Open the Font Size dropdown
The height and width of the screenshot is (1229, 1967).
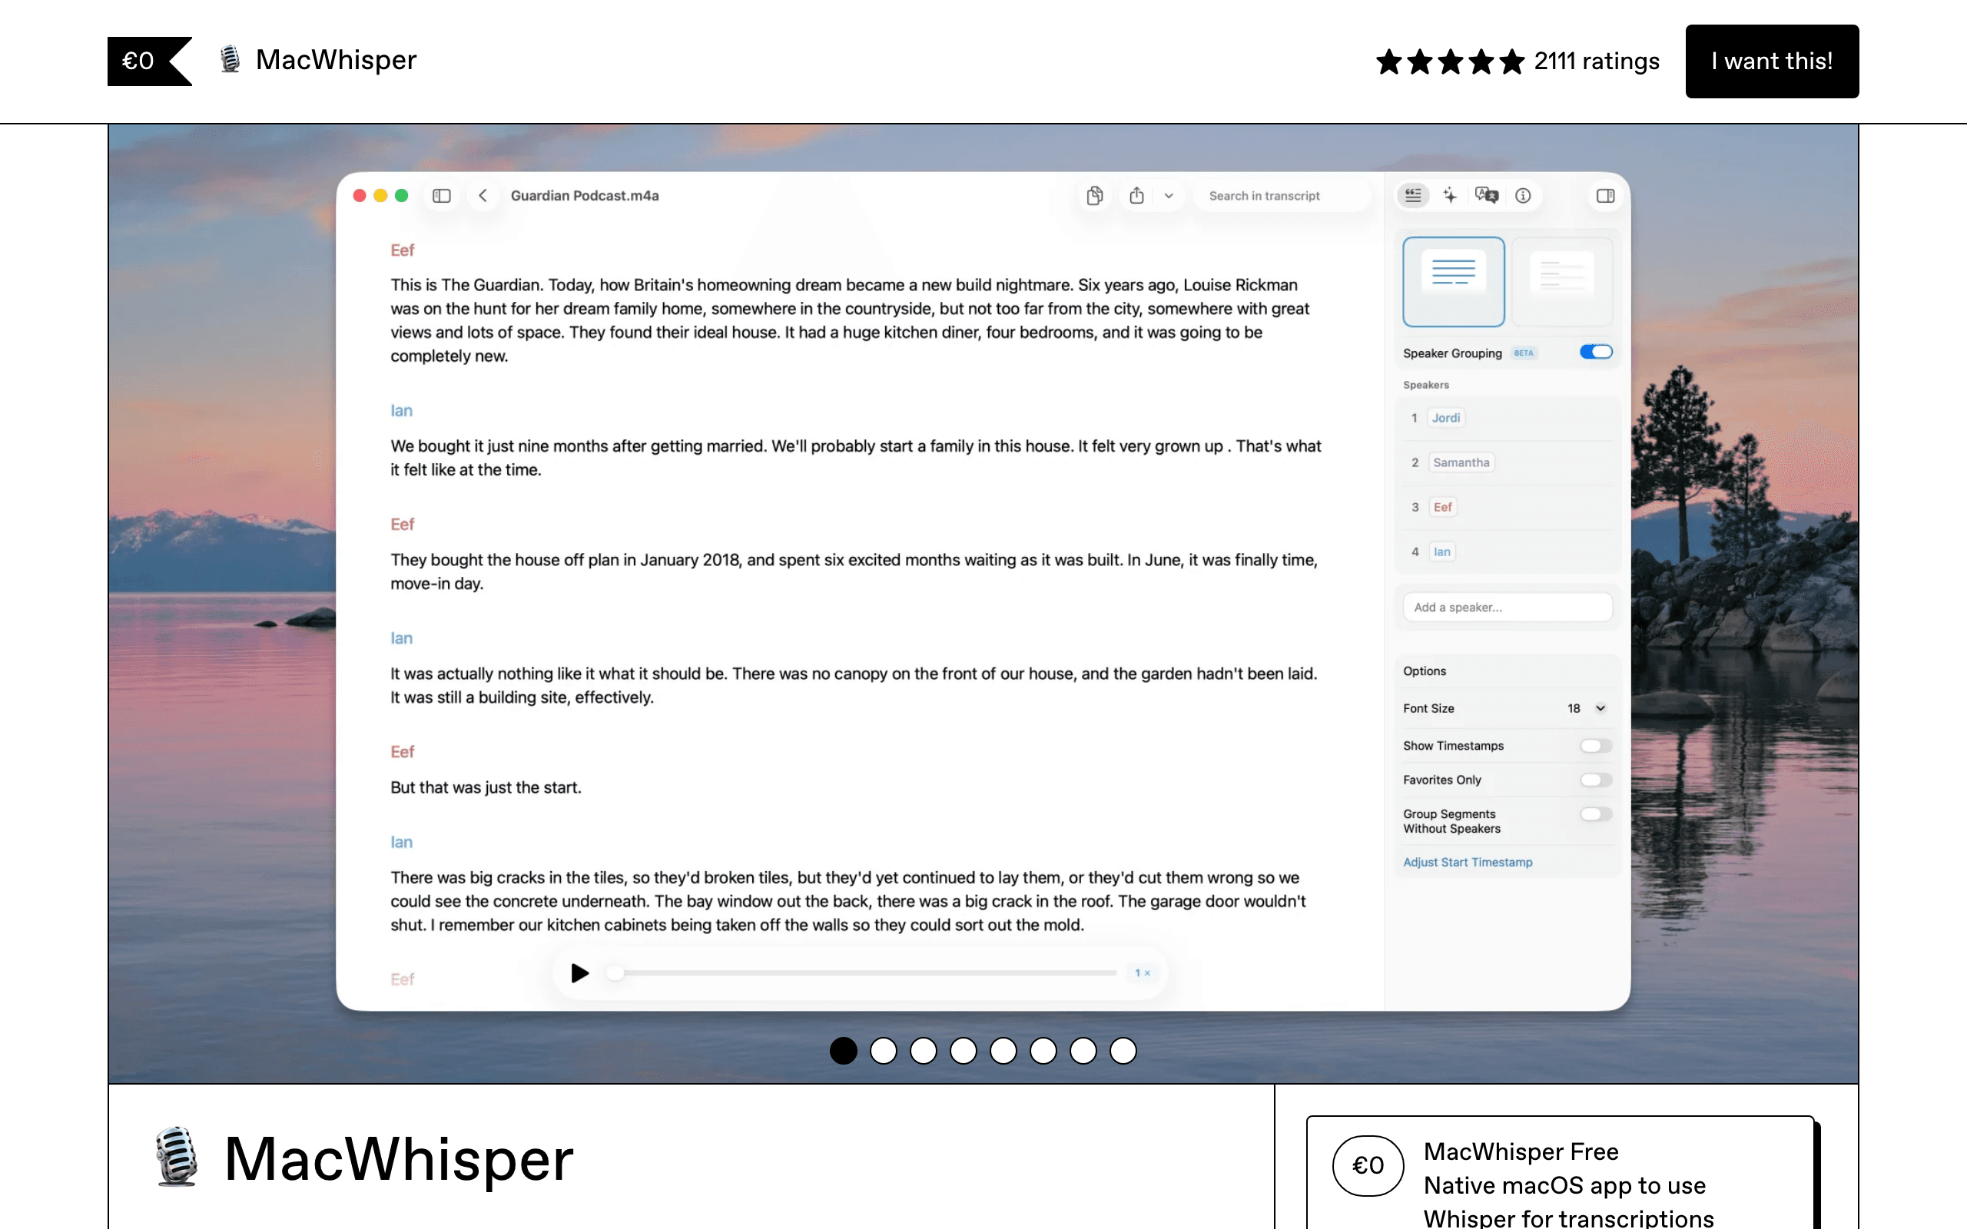[1584, 708]
